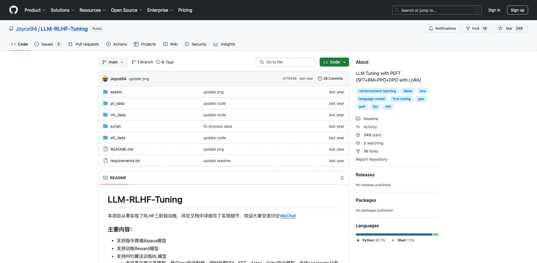Click the sft_data folder icon
Image resolution: width=537 pixels, height=263 pixels.
tap(105, 138)
